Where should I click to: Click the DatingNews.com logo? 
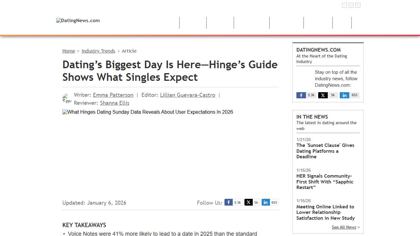(x=78, y=20)
